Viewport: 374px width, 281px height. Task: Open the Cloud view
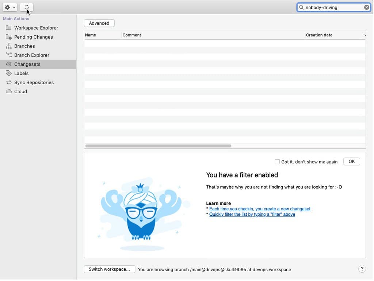pos(20,91)
